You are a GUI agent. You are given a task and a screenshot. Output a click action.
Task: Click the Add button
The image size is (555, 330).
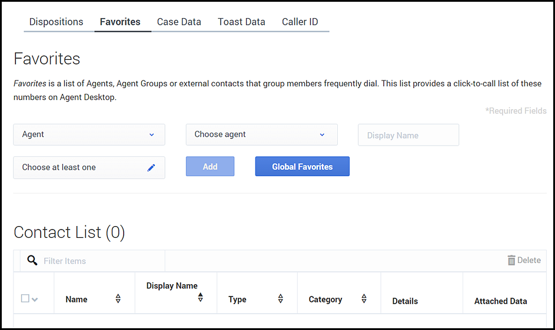(210, 167)
